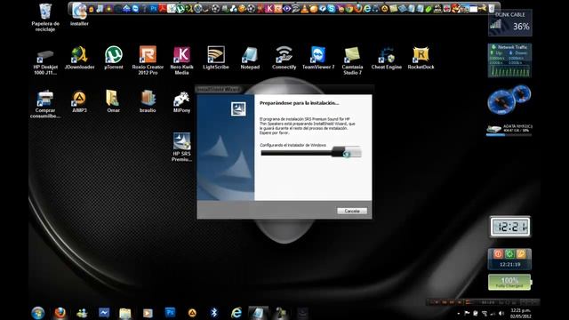Click the Bluetooth taskbar icon
The width and height of the screenshot is (569, 320).
(x=214, y=312)
